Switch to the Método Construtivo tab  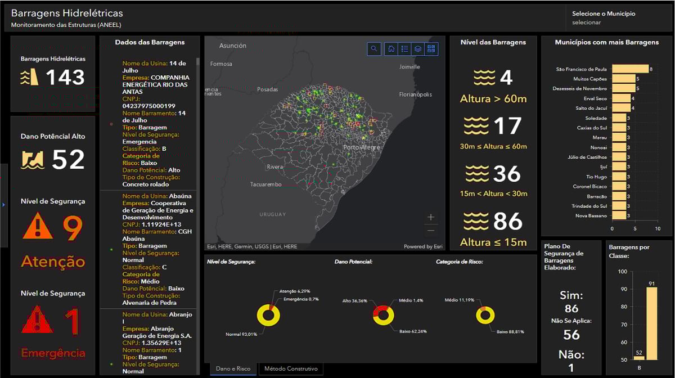(290, 368)
